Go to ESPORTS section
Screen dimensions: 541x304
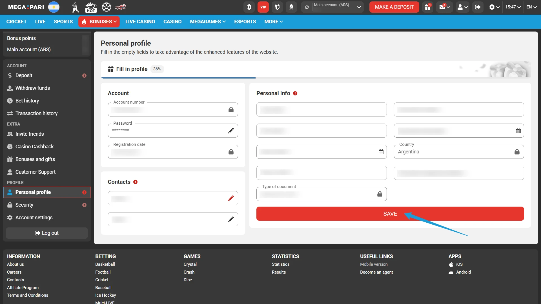(x=245, y=22)
